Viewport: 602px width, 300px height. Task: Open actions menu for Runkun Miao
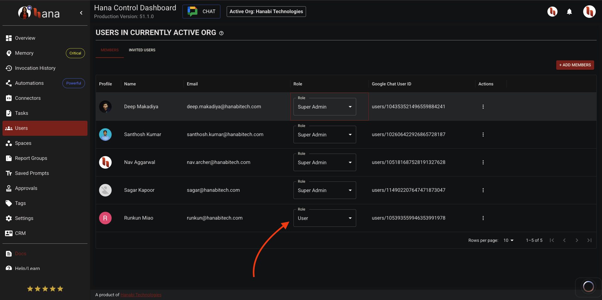point(483,218)
